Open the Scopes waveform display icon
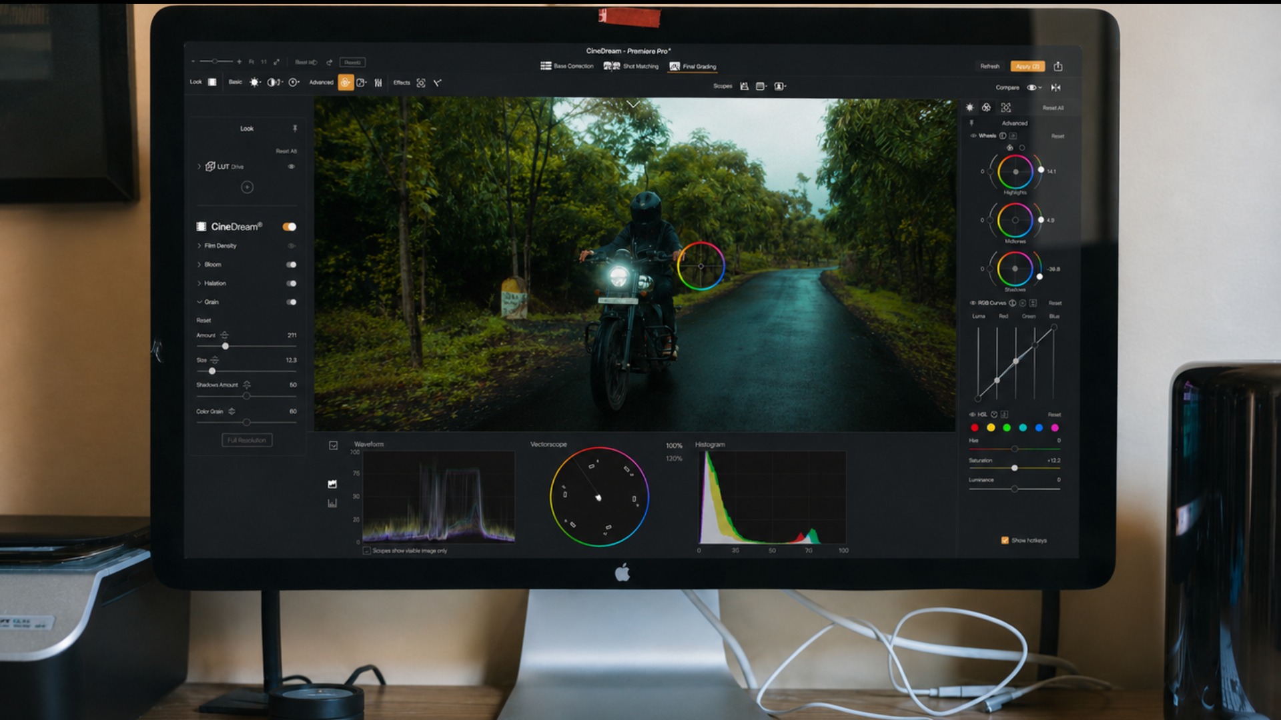This screenshot has height=720, width=1281. pyautogui.click(x=744, y=86)
